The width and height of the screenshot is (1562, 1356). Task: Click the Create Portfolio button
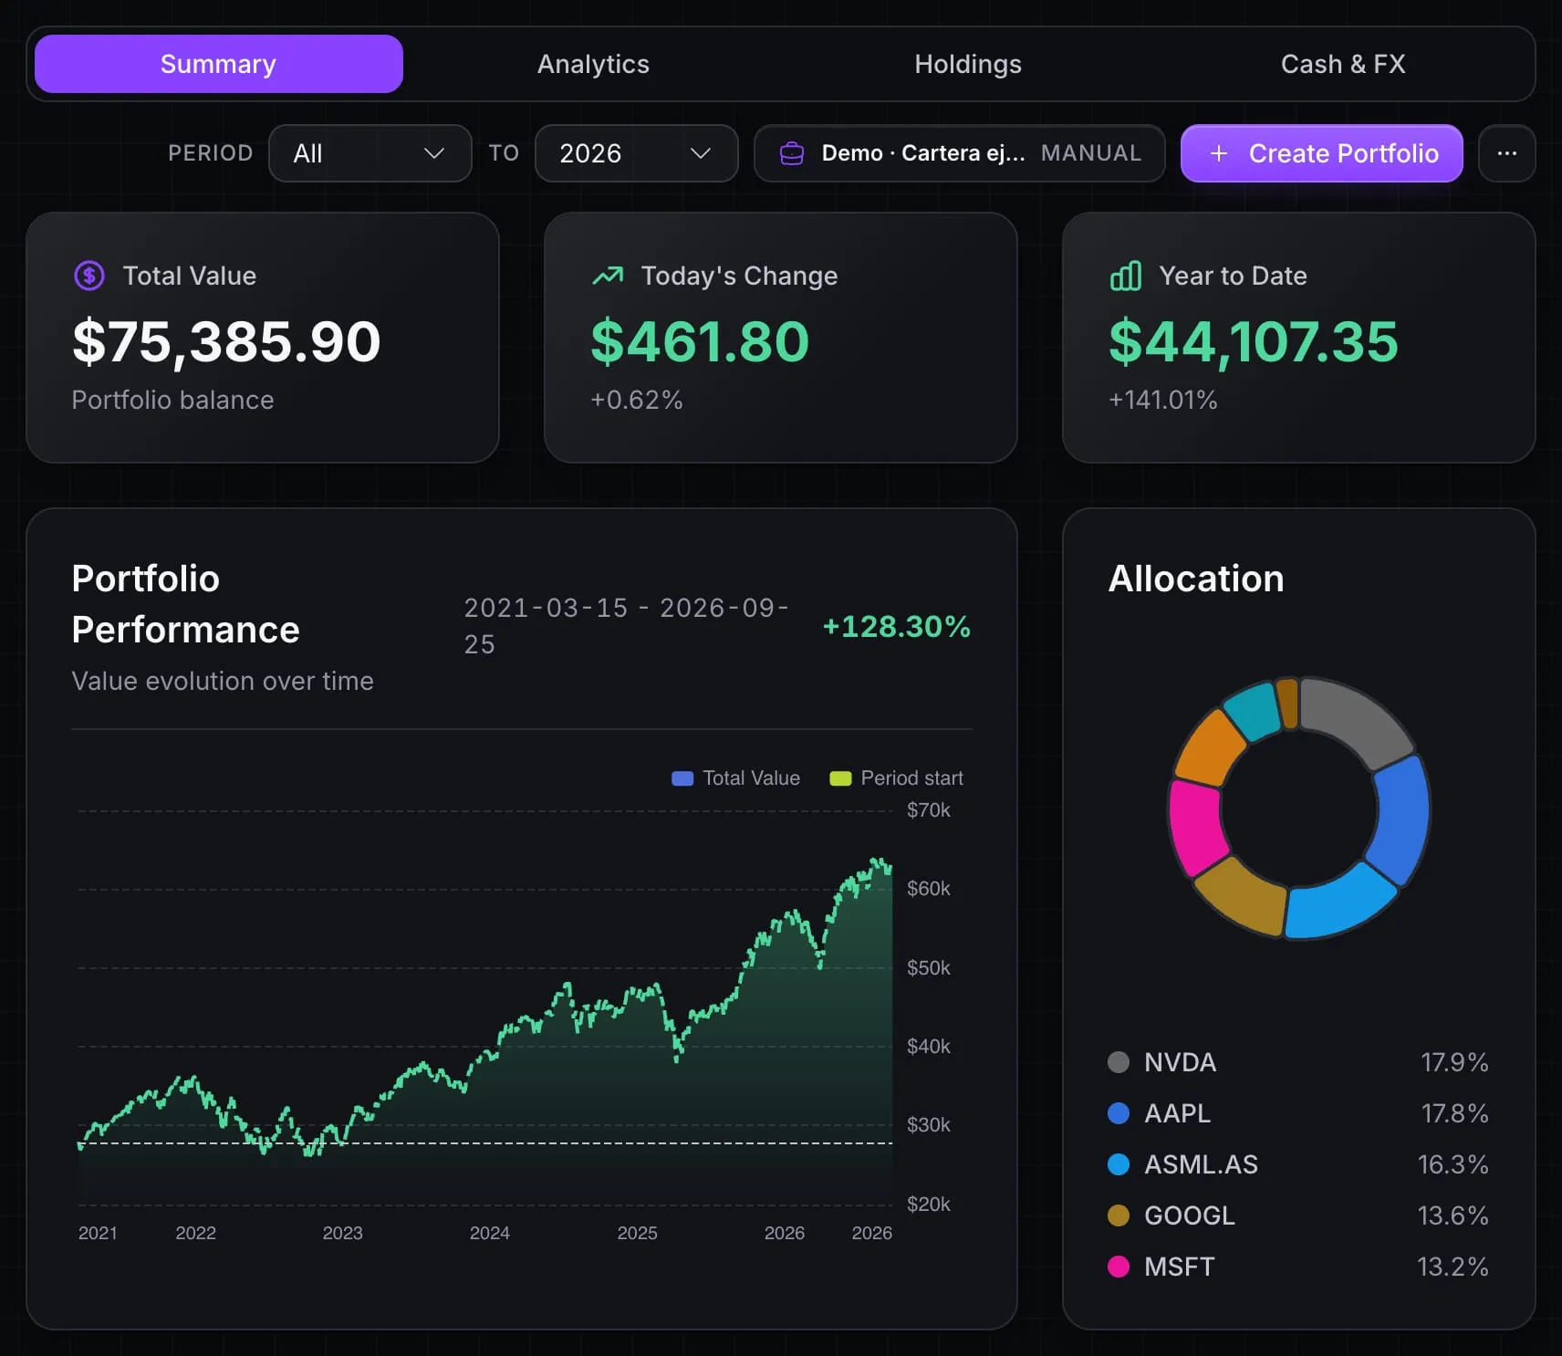click(x=1322, y=153)
